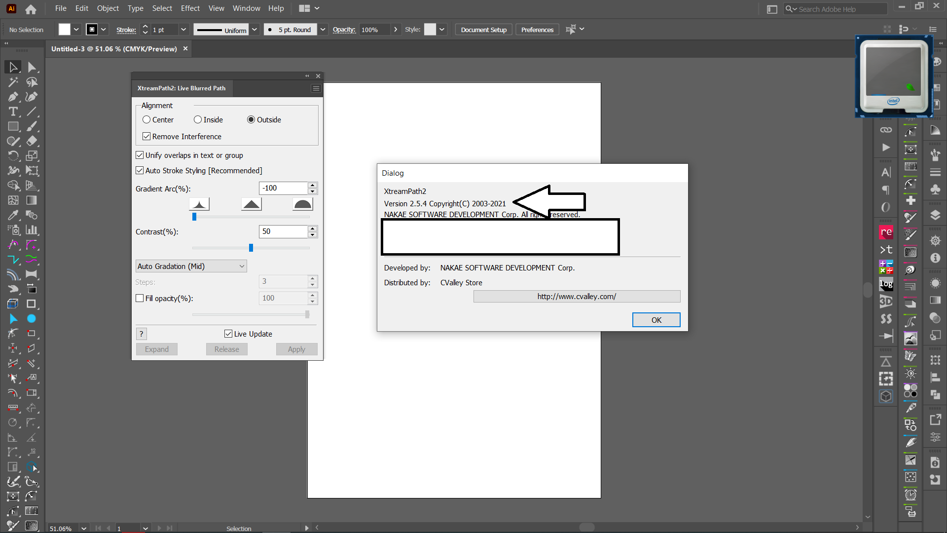Viewport: 947px width, 533px height.
Task: Open the File menu
Action: [x=61, y=8]
